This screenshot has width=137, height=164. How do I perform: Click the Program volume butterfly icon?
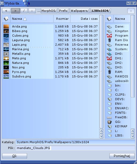pos(109,36)
